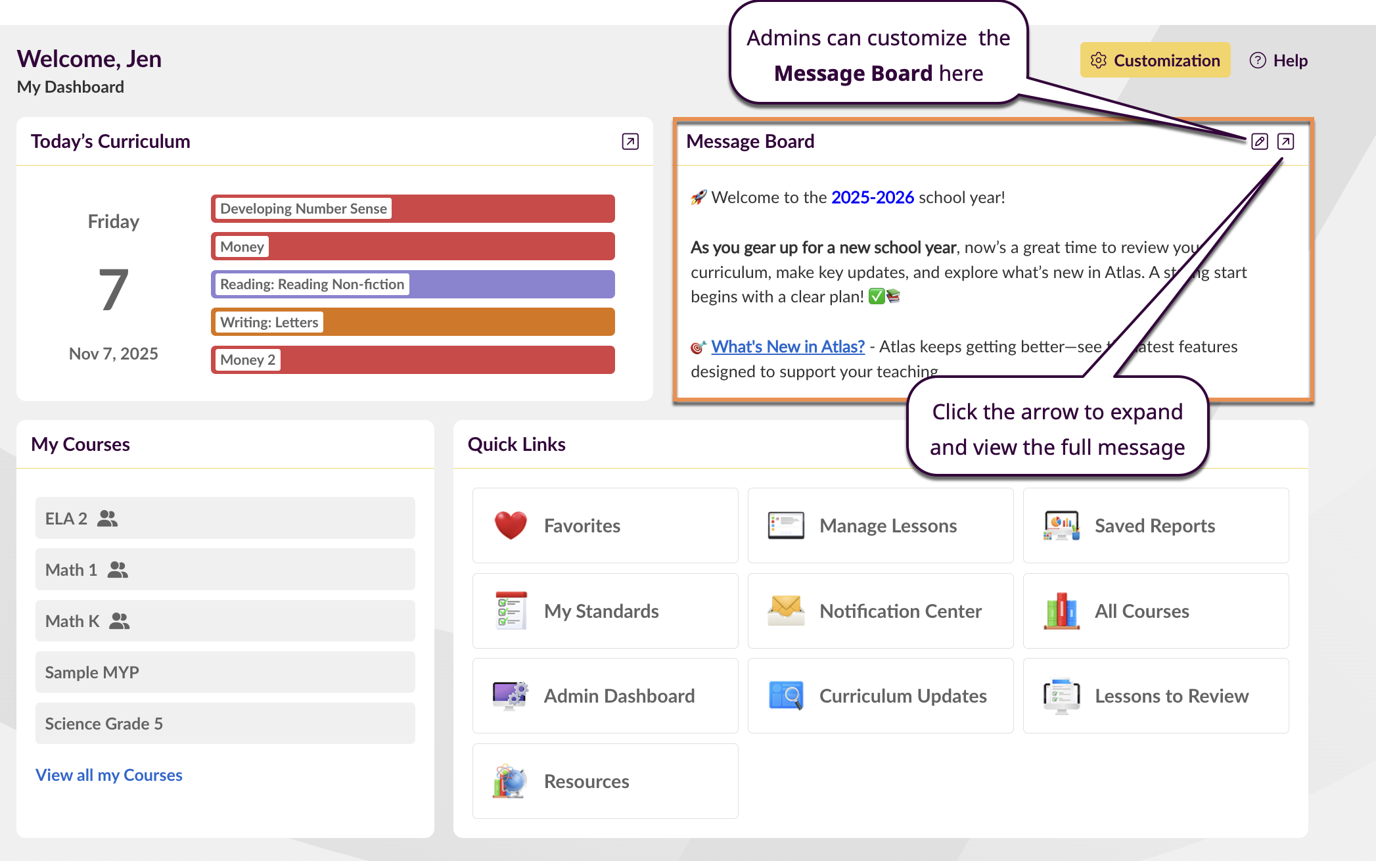Open Curriculum Updates quick link
The image size is (1376, 861).
880,695
